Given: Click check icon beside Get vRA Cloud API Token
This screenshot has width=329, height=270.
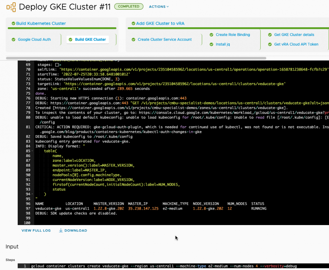Looking at the screenshot, I should pyautogui.click(x=270, y=44).
